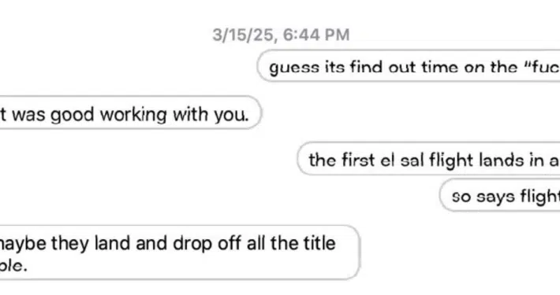Click the "so says flight" message bubble
This screenshot has width=560, height=295.
499,195
